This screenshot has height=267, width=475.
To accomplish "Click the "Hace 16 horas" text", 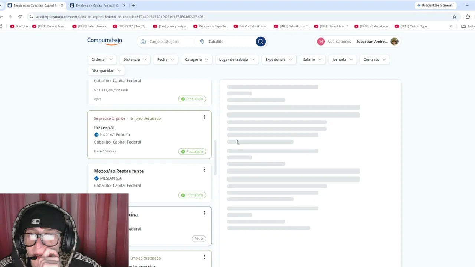I will (105, 151).
